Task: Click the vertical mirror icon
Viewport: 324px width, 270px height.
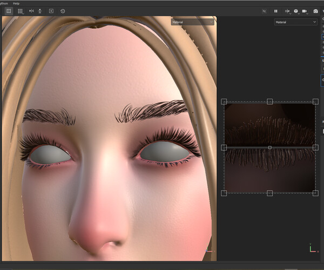Action: click(40, 11)
